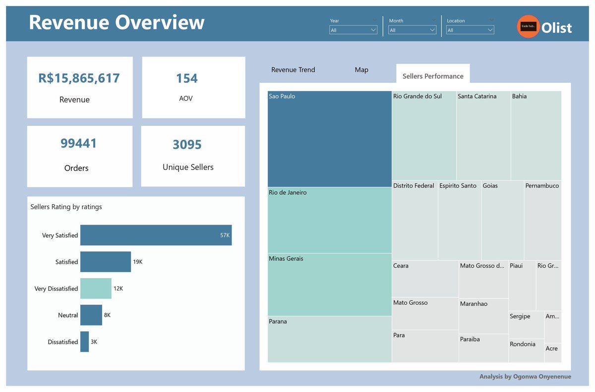The height and width of the screenshot is (392, 595).
Task: Select the Sao Paulo block in the treemap
Action: click(329, 139)
